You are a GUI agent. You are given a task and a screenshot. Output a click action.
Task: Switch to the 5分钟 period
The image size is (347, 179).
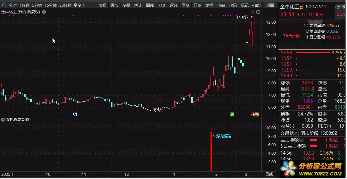pos(37,5)
